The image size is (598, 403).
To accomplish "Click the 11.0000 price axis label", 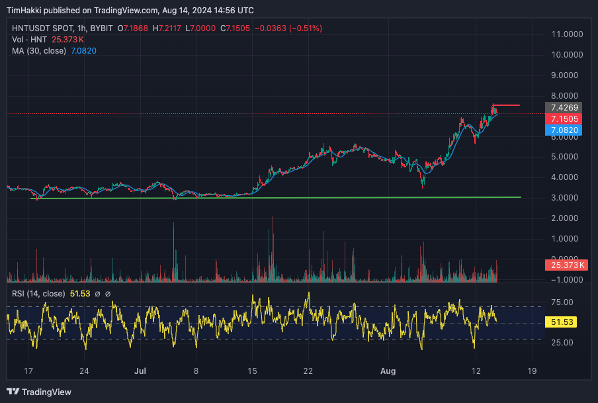I will tap(567, 34).
